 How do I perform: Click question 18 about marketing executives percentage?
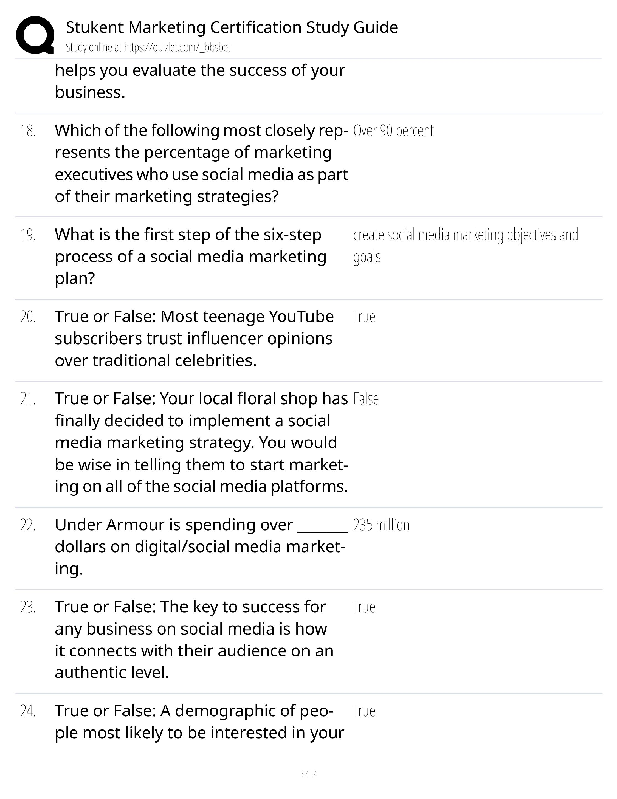[x=201, y=163]
